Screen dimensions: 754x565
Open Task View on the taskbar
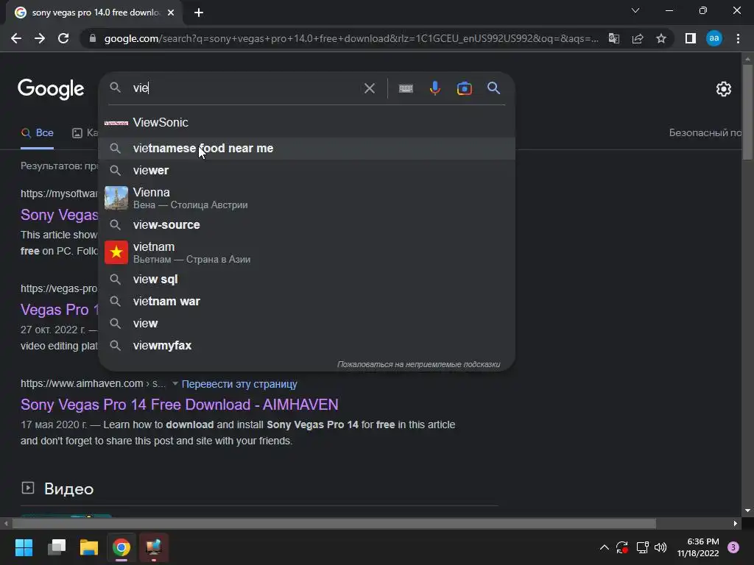point(57,547)
